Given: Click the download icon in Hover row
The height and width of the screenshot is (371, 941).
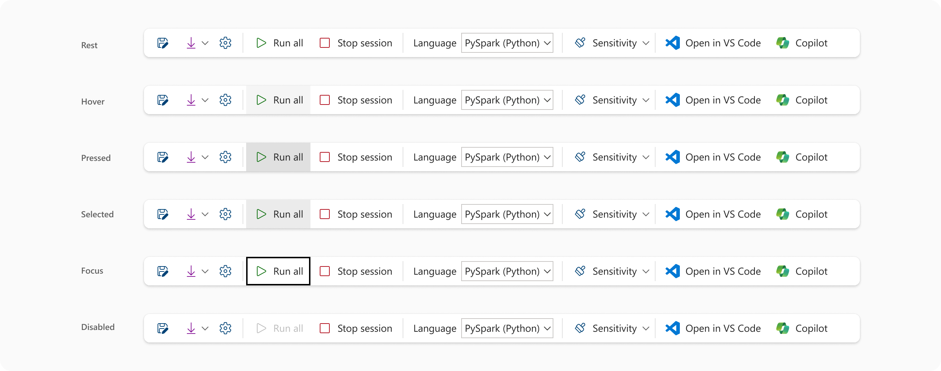Looking at the screenshot, I should 191,100.
